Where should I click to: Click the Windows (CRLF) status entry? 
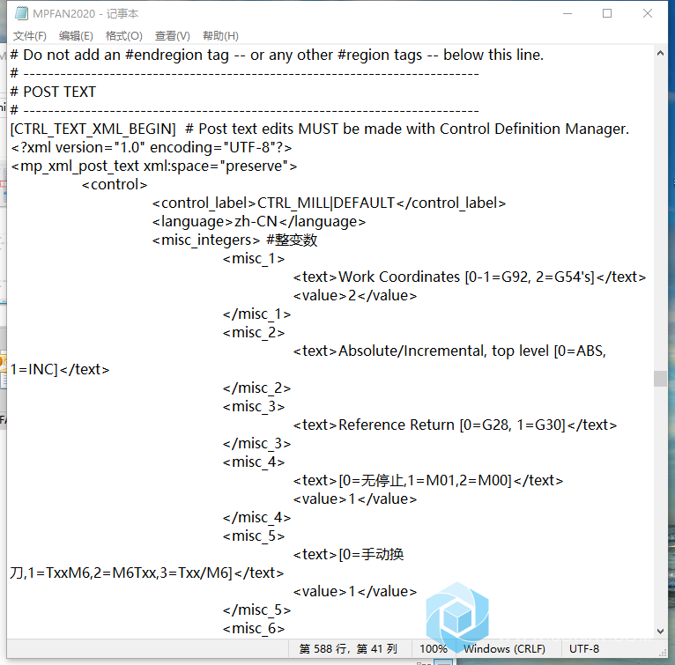504,648
